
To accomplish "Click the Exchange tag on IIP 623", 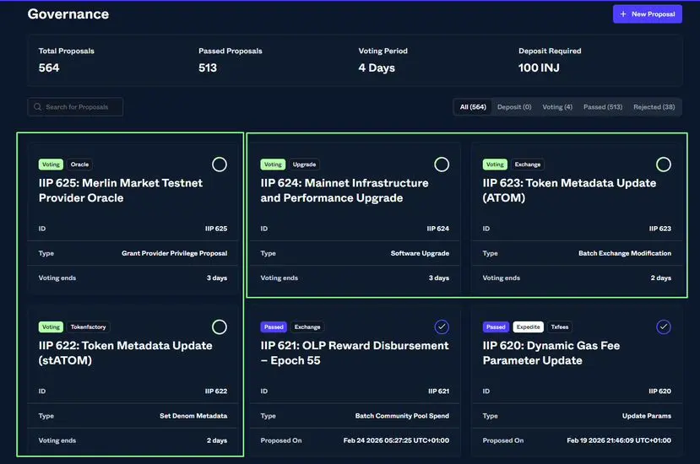I will pyautogui.click(x=527, y=165).
